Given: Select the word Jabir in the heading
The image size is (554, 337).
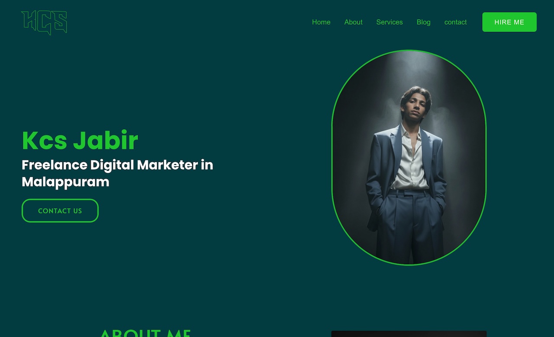Looking at the screenshot, I should coord(106,140).
